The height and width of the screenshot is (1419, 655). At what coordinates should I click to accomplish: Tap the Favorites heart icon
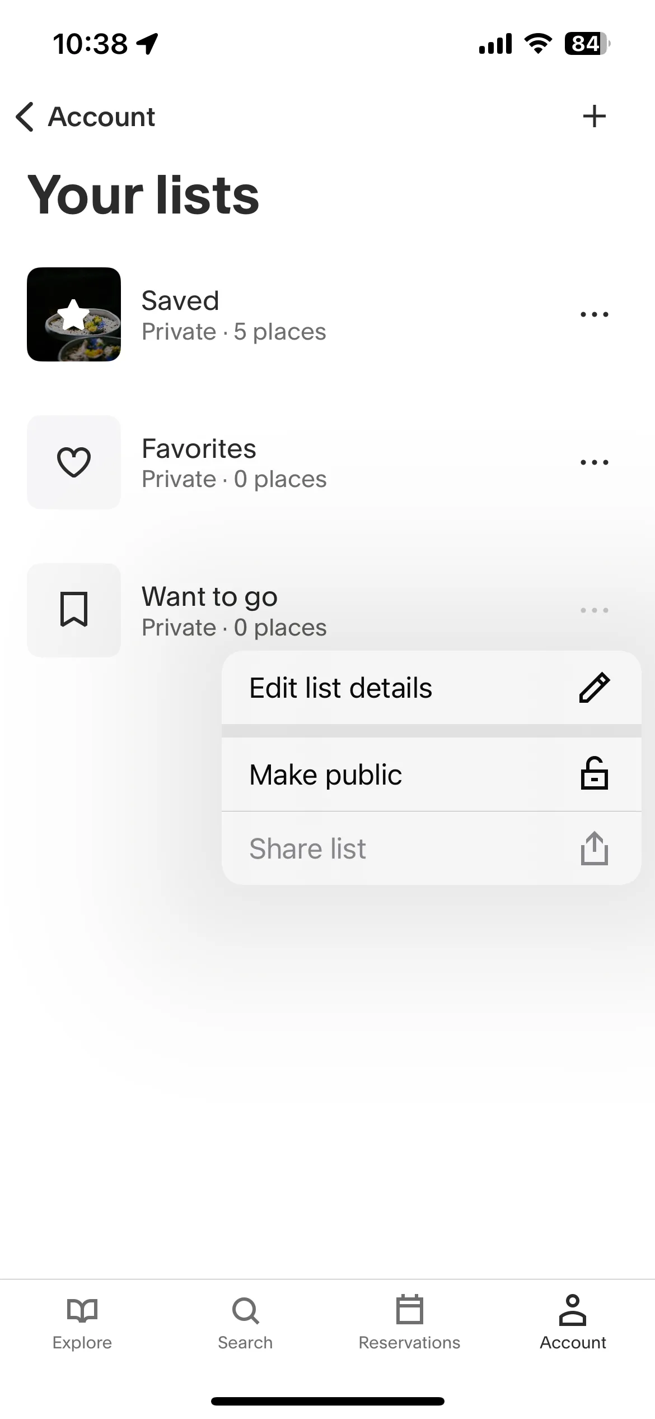pos(74,462)
